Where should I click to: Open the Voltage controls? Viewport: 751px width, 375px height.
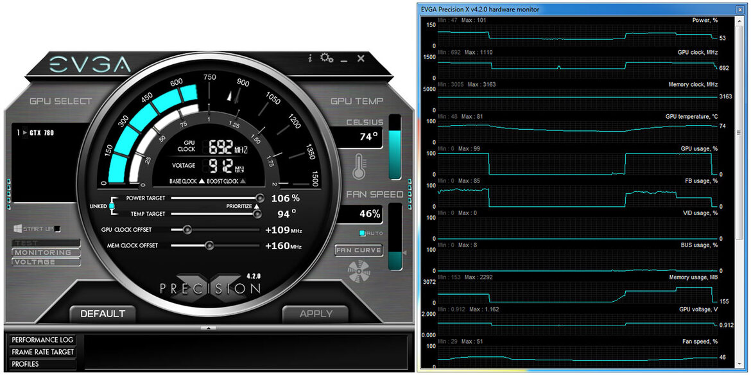coord(46,262)
